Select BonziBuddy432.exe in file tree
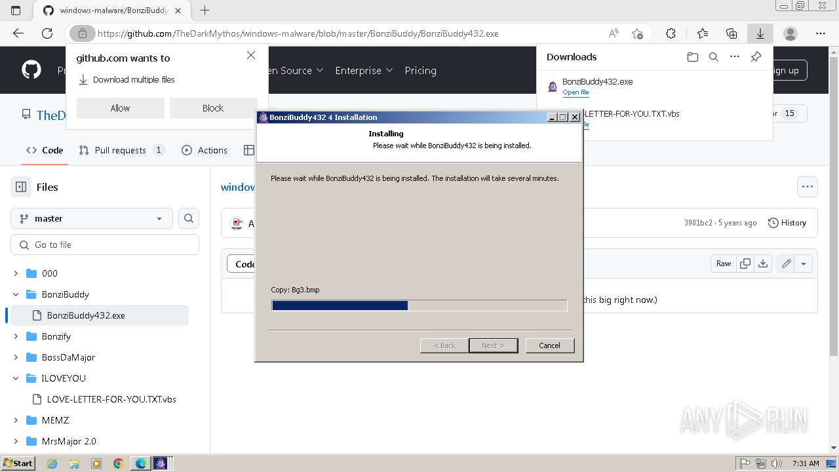This screenshot has height=472, width=839. (x=100, y=315)
